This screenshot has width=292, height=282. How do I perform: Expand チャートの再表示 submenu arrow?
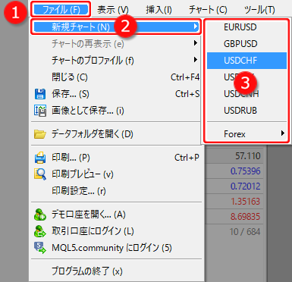coord(195,43)
